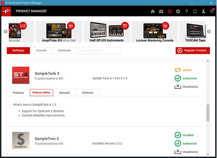Open the user account icon
The height and width of the screenshot is (158, 217).
click(x=204, y=11)
